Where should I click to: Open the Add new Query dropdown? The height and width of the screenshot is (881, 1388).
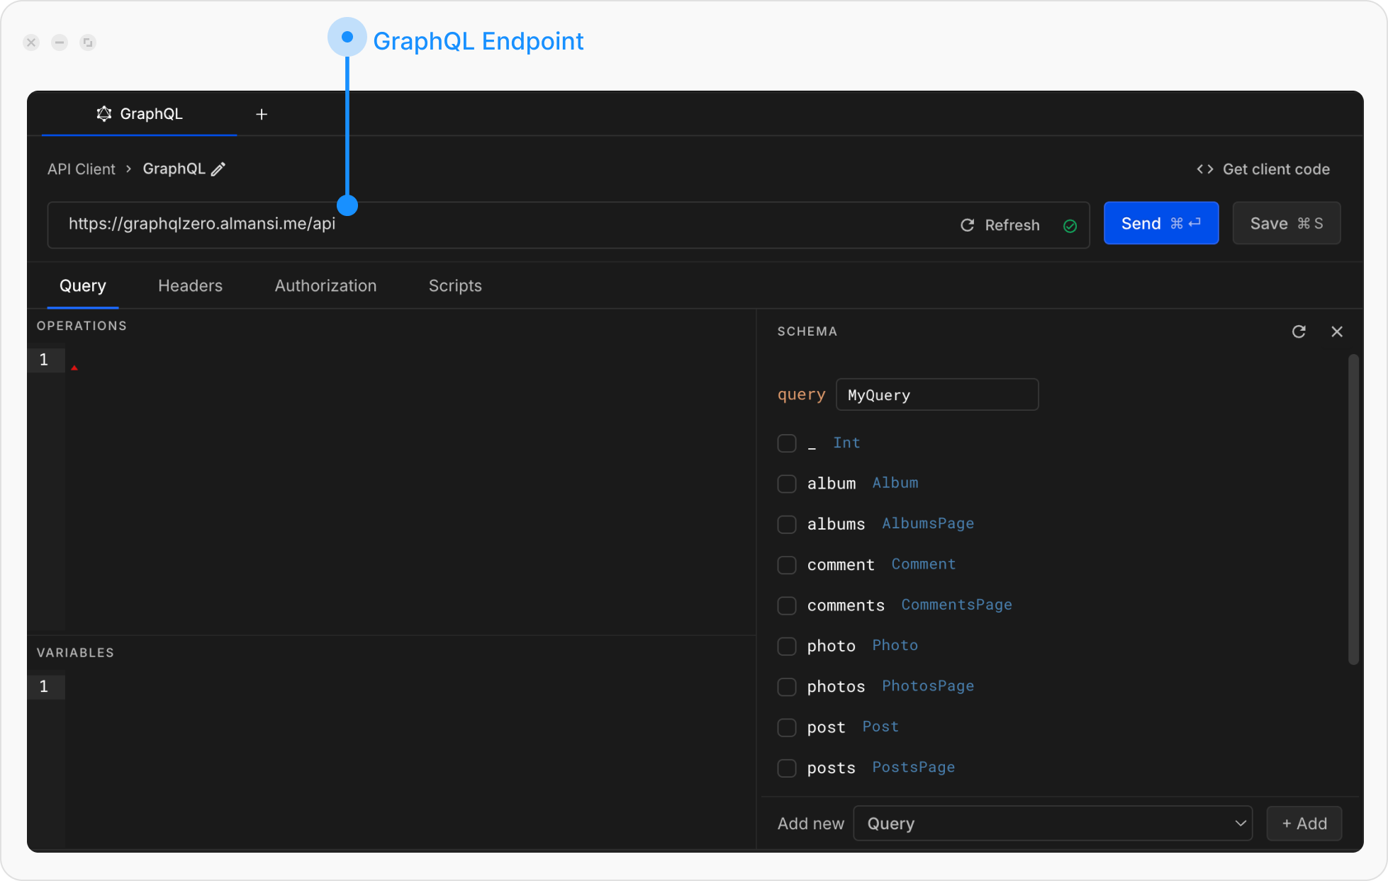(1053, 823)
